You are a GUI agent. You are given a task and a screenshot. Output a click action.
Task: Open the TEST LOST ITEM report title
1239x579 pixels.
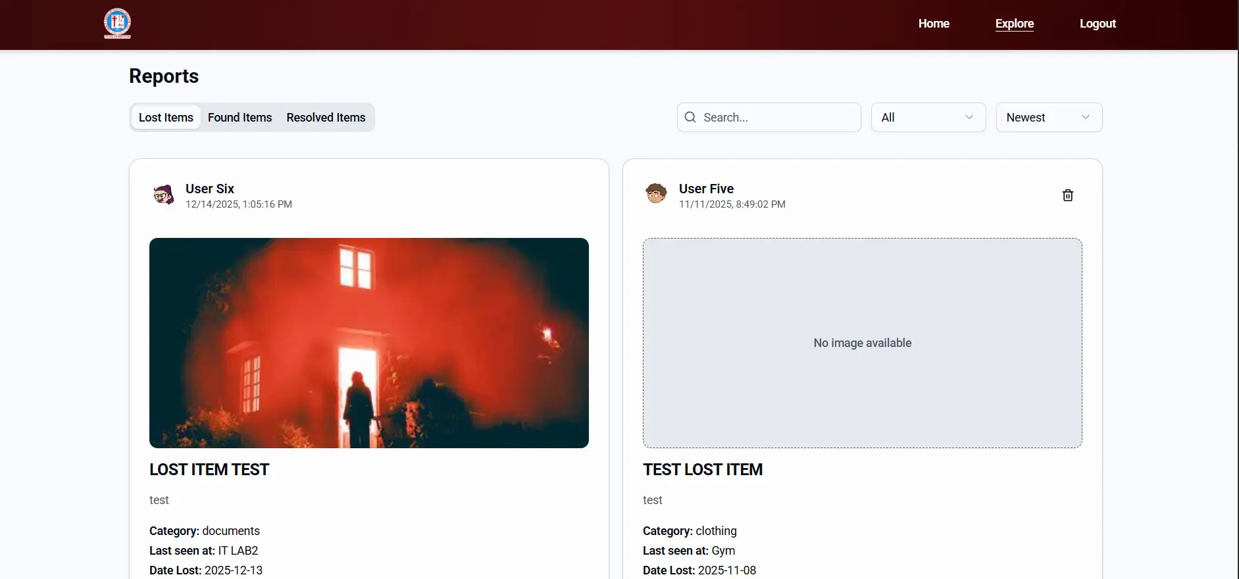pyautogui.click(x=702, y=469)
